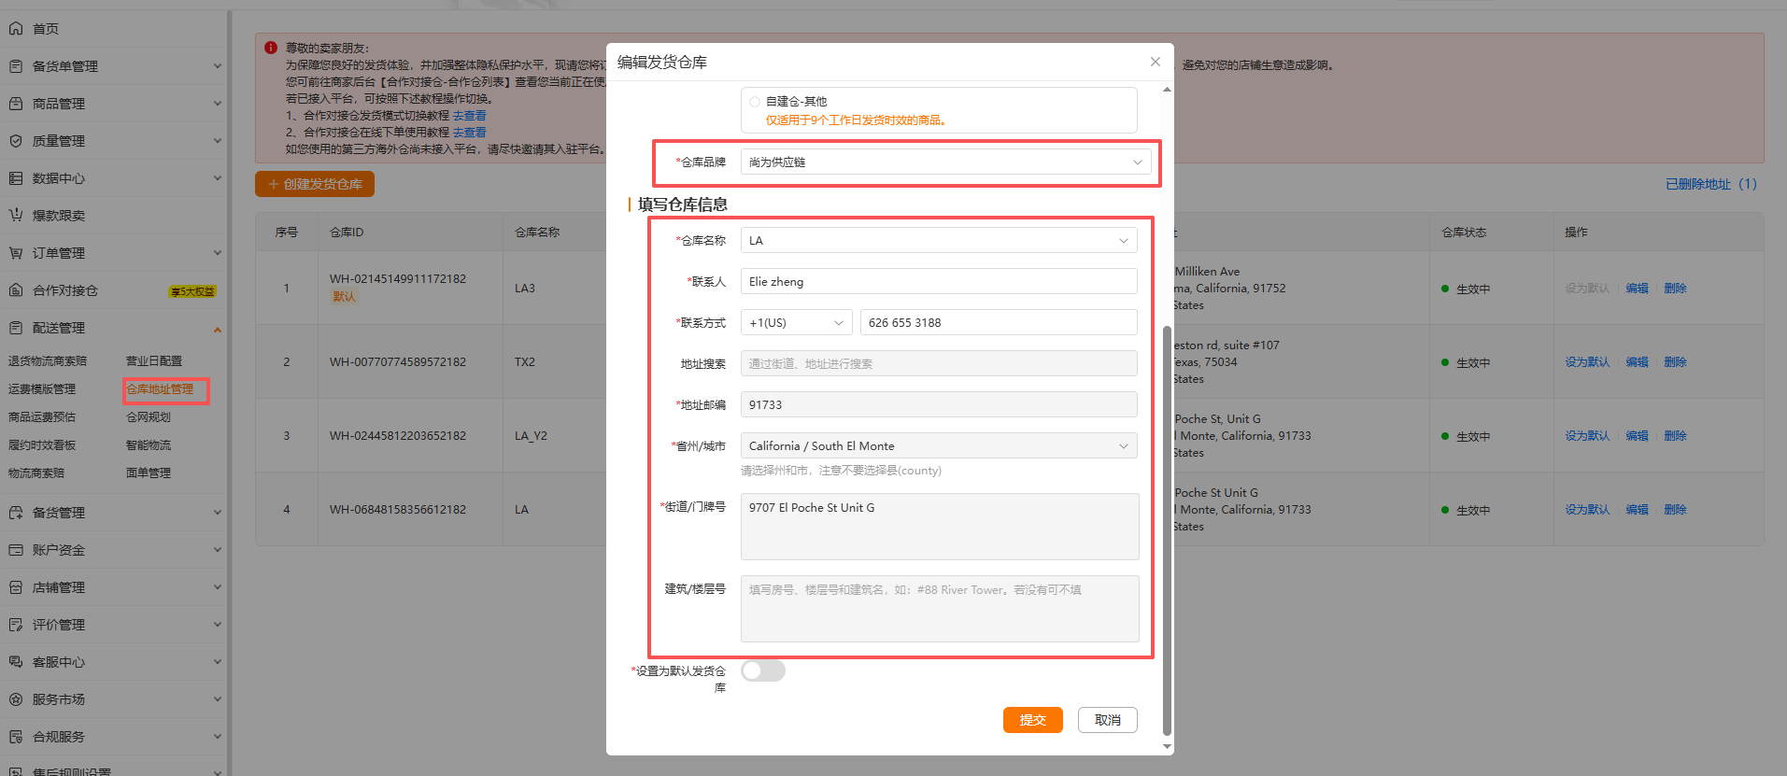Click the 评价管理 sidebar icon
Screen dimensions: 1787x776
pos(16,625)
